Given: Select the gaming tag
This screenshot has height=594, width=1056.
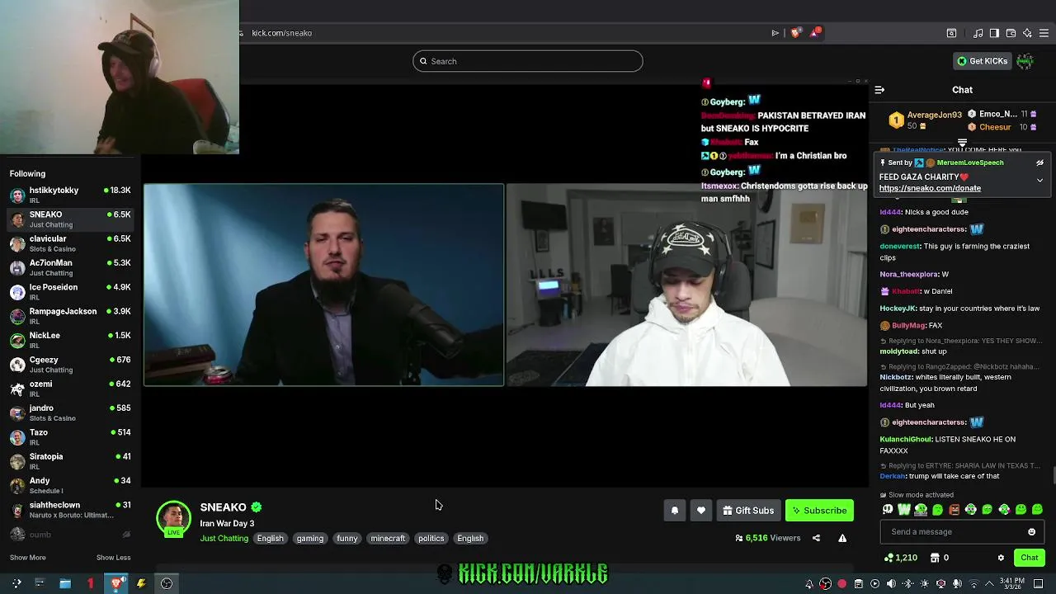Looking at the screenshot, I should pos(310,539).
